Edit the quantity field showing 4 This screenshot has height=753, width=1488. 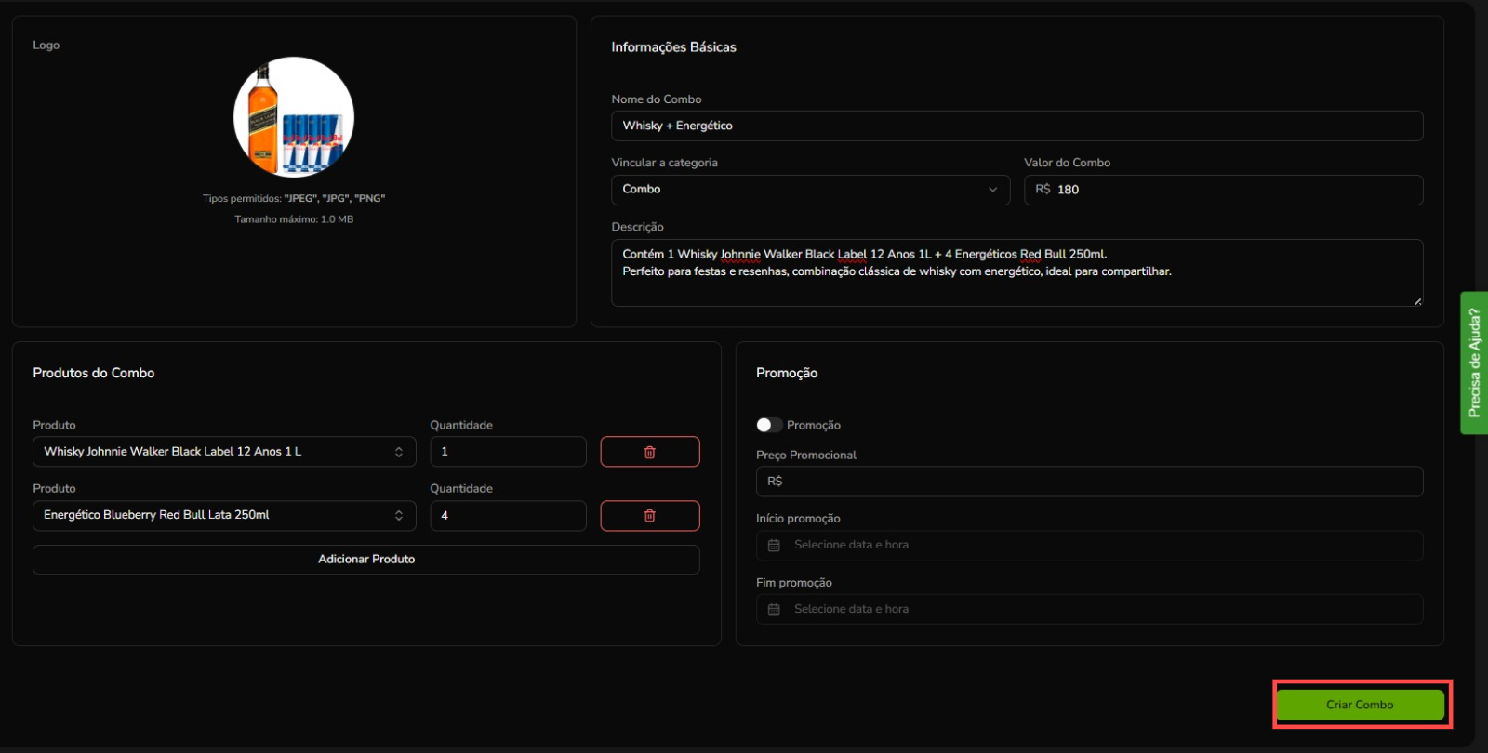click(509, 516)
